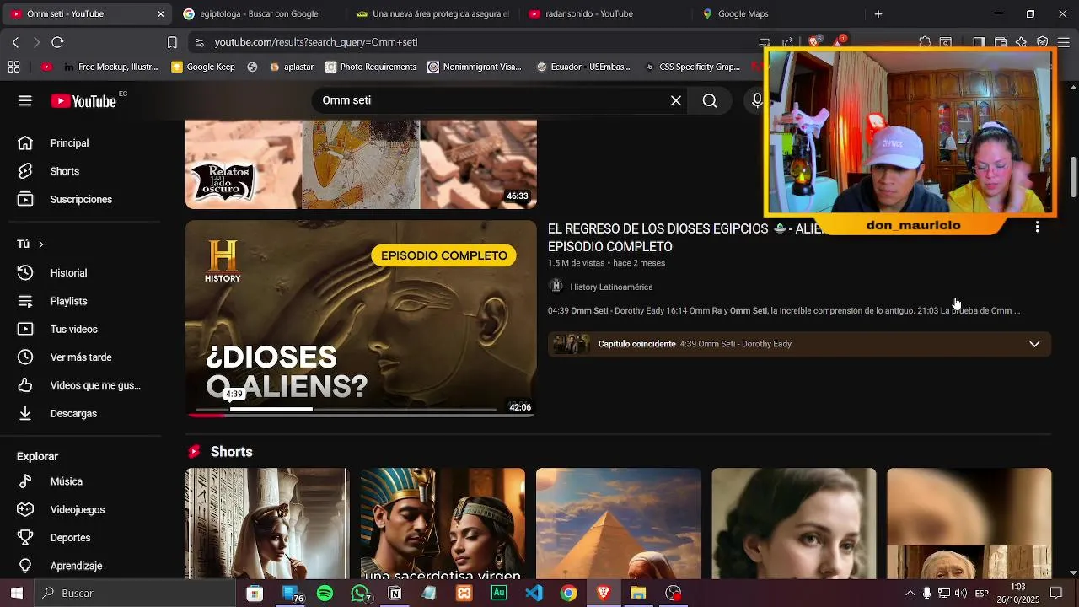
Task: Open Google Keep bookmark
Action: 203,67
